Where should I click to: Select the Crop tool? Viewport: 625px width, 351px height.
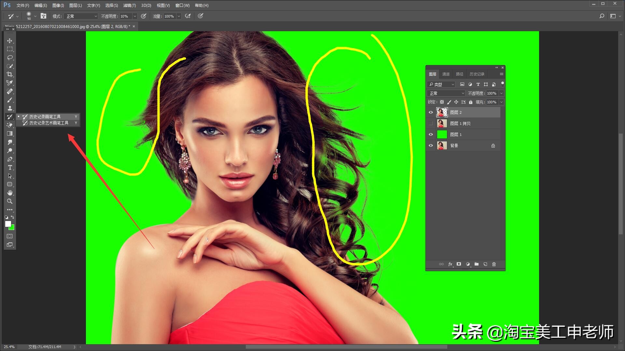coord(10,74)
